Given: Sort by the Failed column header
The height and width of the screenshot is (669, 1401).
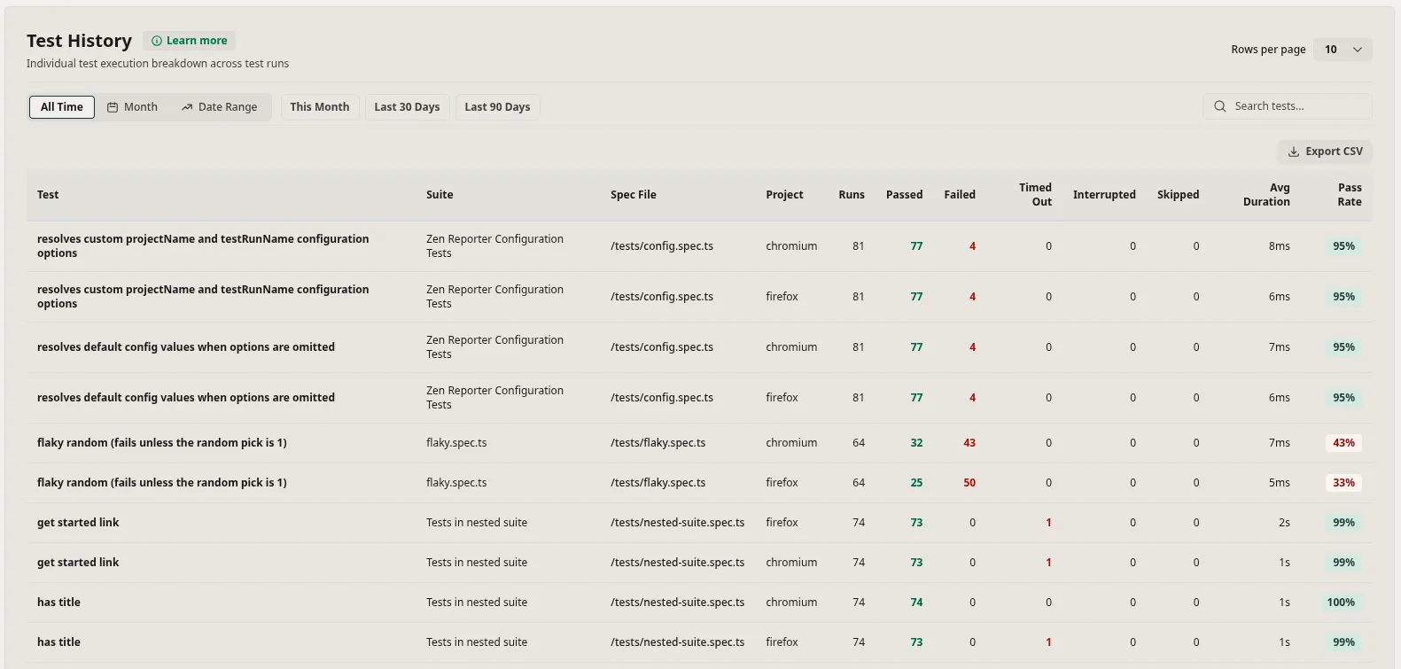Looking at the screenshot, I should [x=960, y=195].
